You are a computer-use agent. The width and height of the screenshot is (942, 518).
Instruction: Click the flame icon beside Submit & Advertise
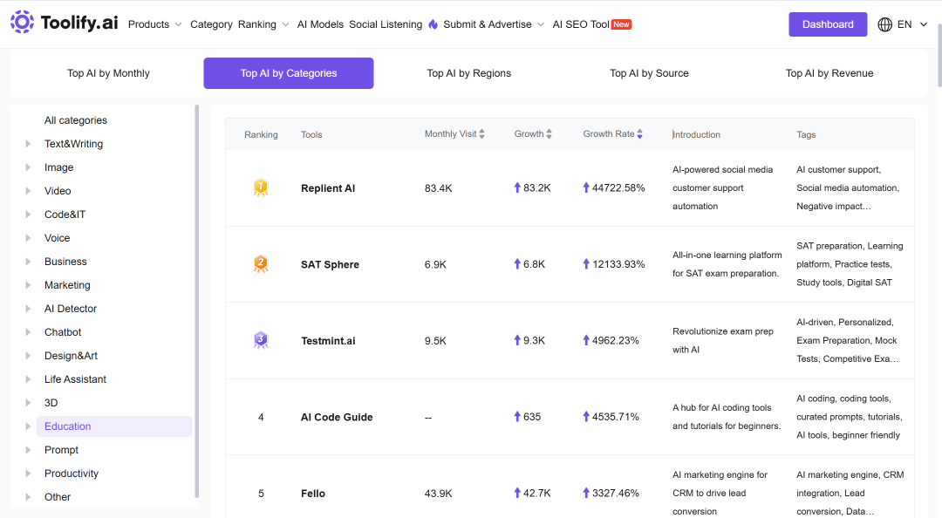pos(433,24)
